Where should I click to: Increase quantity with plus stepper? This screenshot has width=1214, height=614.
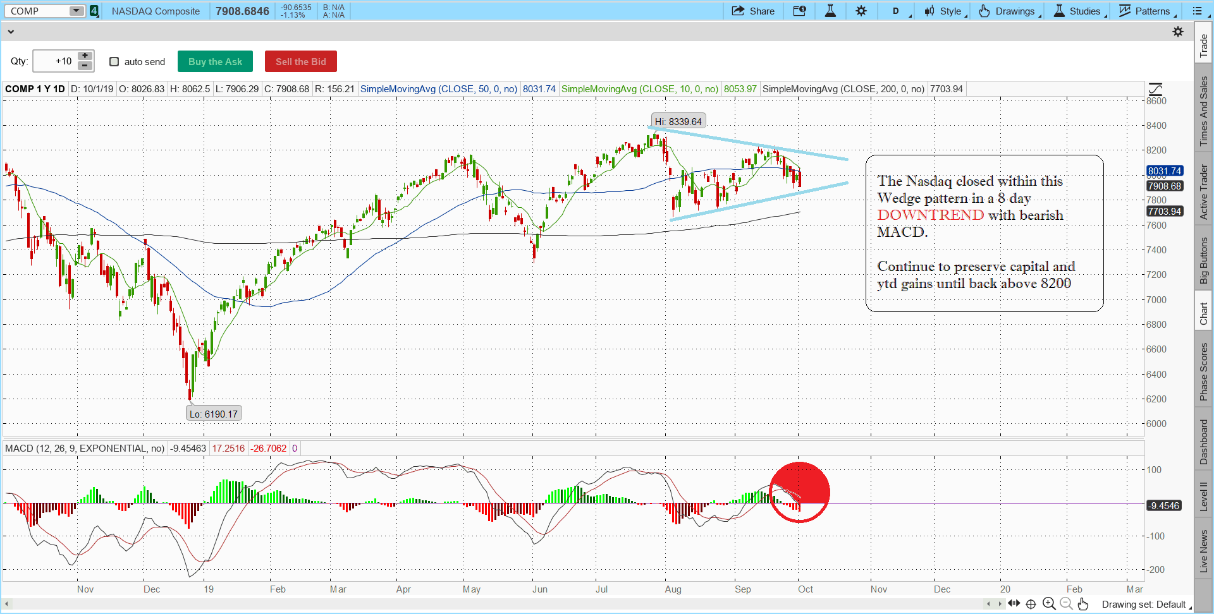pos(85,56)
